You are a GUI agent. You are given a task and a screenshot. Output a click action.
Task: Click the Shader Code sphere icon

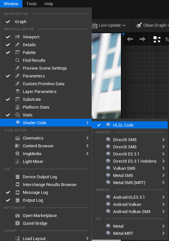(18, 123)
